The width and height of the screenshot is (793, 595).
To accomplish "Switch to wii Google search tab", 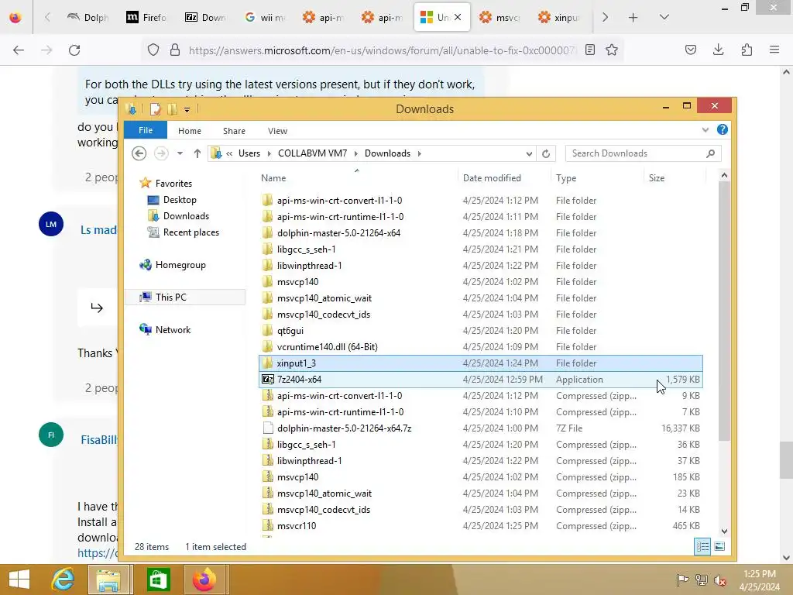I will pyautogui.click(x=265, y=17).
